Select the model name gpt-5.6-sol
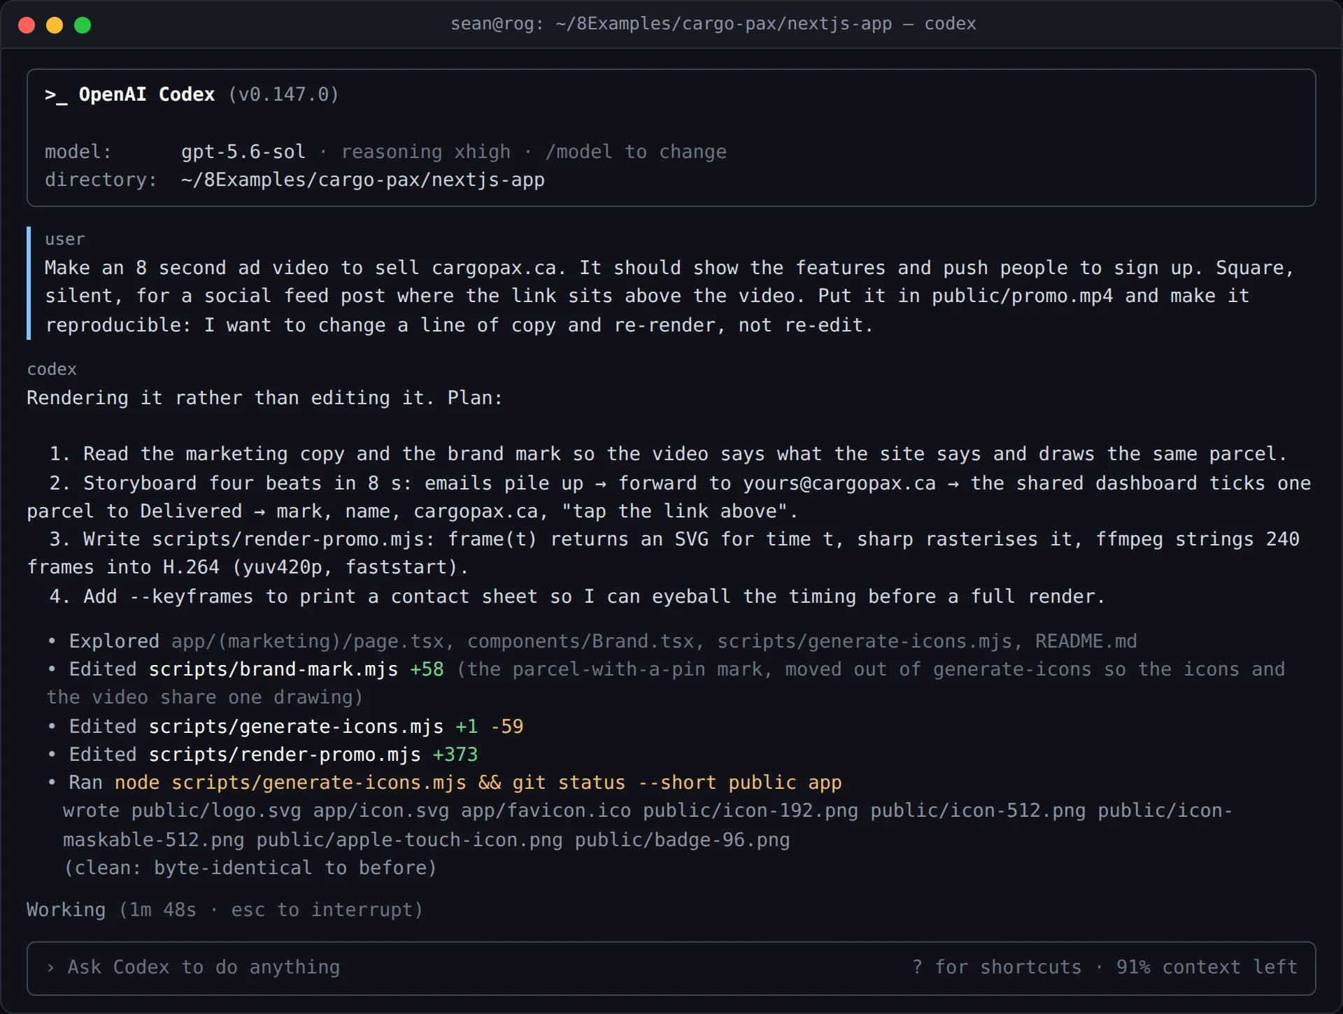 coord(243,152)
